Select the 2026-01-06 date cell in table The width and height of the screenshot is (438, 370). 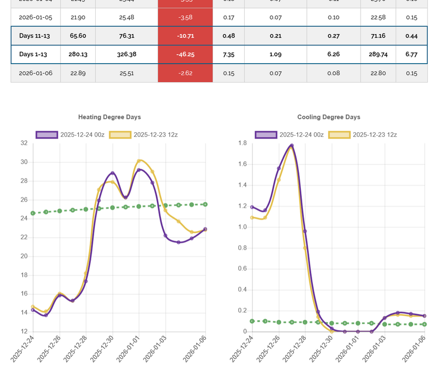click(x=36, y=73)
